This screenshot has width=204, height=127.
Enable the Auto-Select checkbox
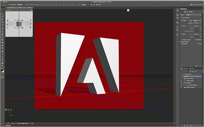point(8,5)
